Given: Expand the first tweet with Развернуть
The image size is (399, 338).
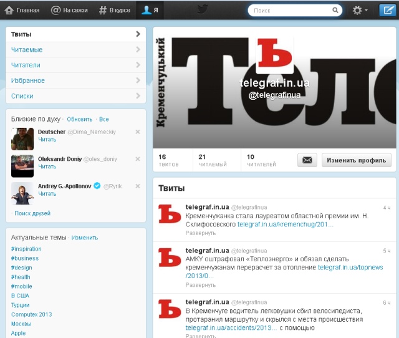Looking at the screenshot, I should click(x=201, y=233).
